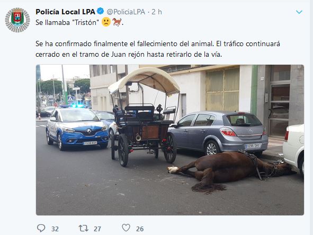The height and width of the screenshot is (235, 313).
Task: Click the like count 26
Action: pyautogui.click(x=140, y=229)
